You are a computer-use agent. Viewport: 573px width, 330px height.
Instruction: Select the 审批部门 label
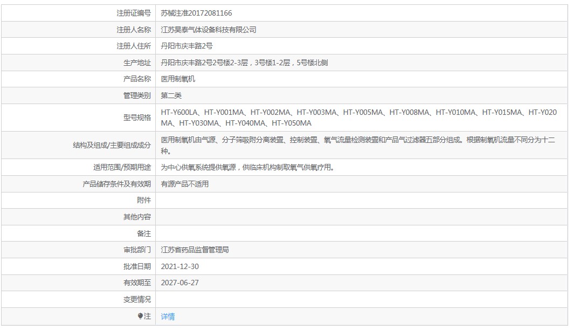click(137, 250)
